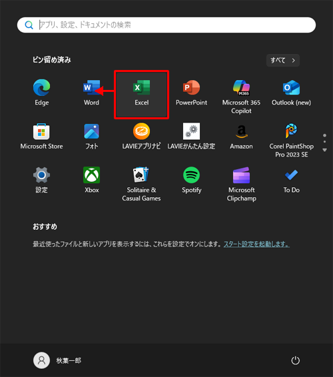Launch Word from pinned apps
The image size is (333, 377).
(91, 93)
